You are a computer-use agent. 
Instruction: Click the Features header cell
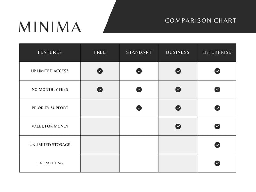pyautogui.click(x=50, y=52)
